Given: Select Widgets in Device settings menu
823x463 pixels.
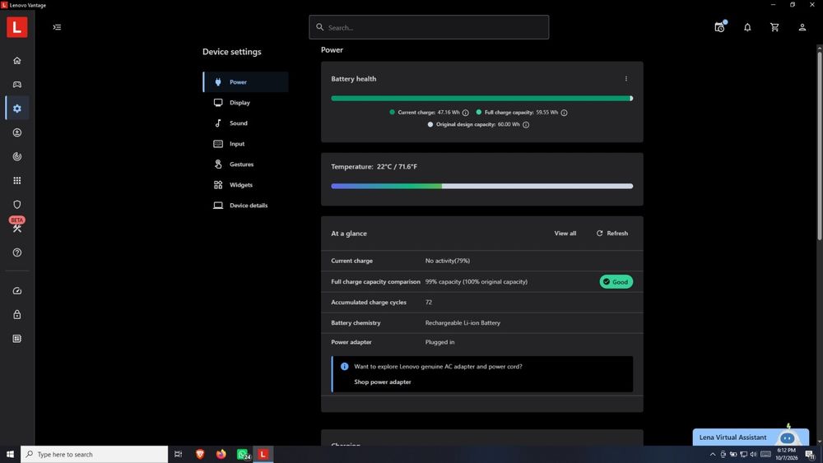Looking at the screenshot, I should (245, 184).
